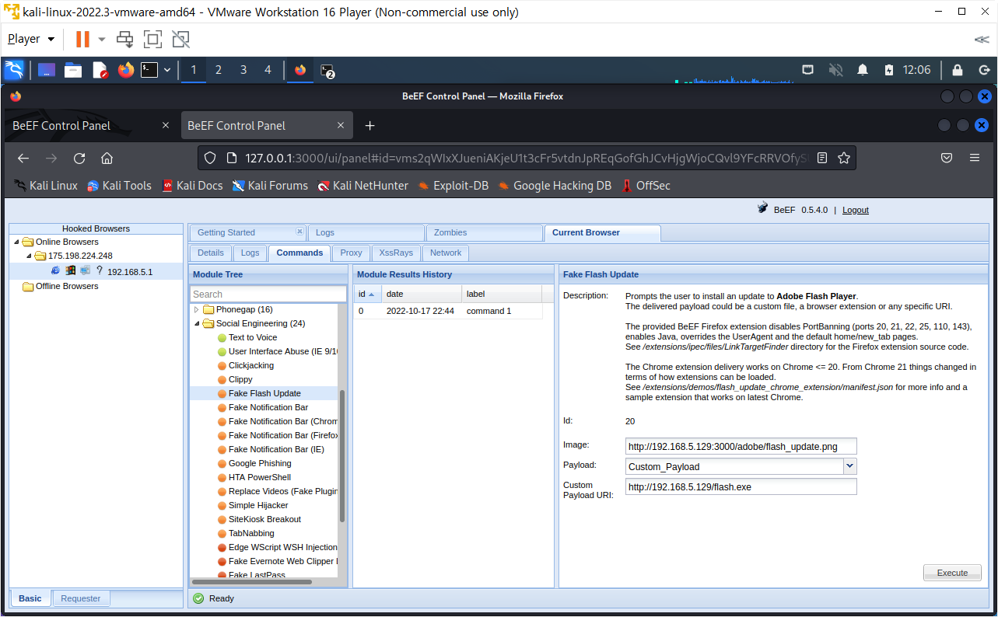
Task: Open the text editor icon in the Kali panel
Action: [100, 70]
